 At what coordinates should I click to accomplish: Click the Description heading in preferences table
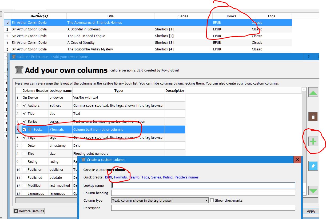175,90
